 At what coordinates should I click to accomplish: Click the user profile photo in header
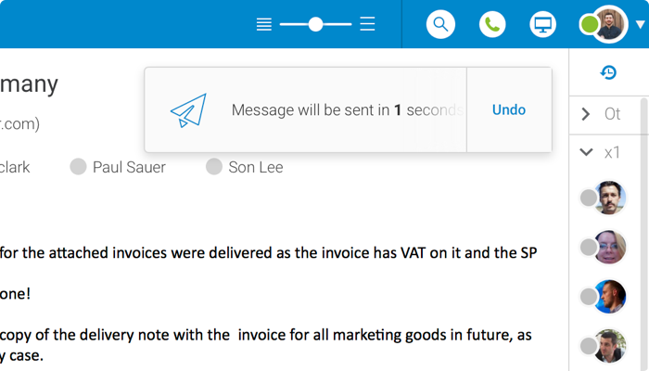610,24
